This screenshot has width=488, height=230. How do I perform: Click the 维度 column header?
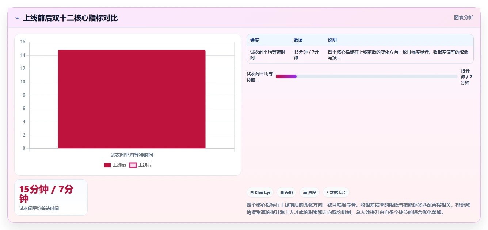(255, 40)
